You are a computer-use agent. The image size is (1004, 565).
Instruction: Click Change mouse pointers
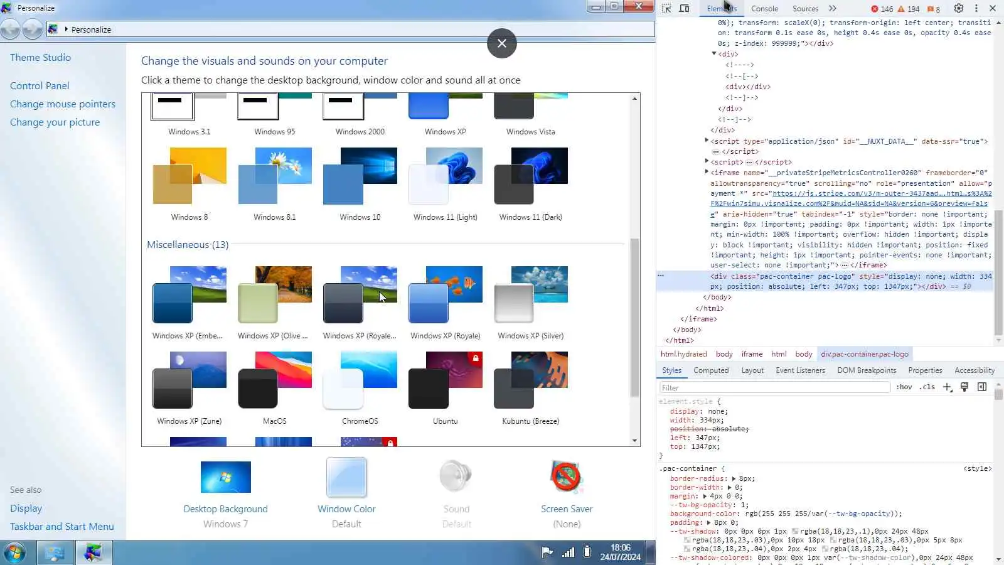[63, 104]
